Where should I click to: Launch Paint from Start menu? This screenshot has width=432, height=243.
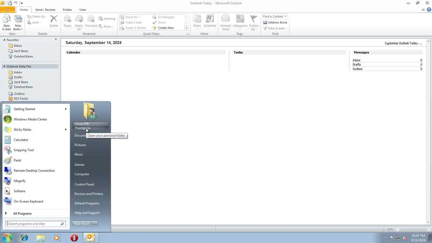[36, 160]
